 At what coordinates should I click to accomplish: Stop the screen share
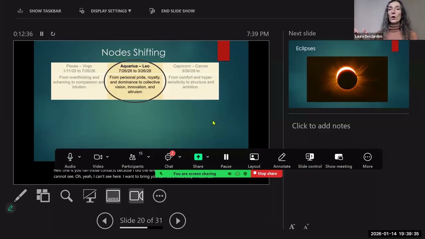(x=267, y=174)
